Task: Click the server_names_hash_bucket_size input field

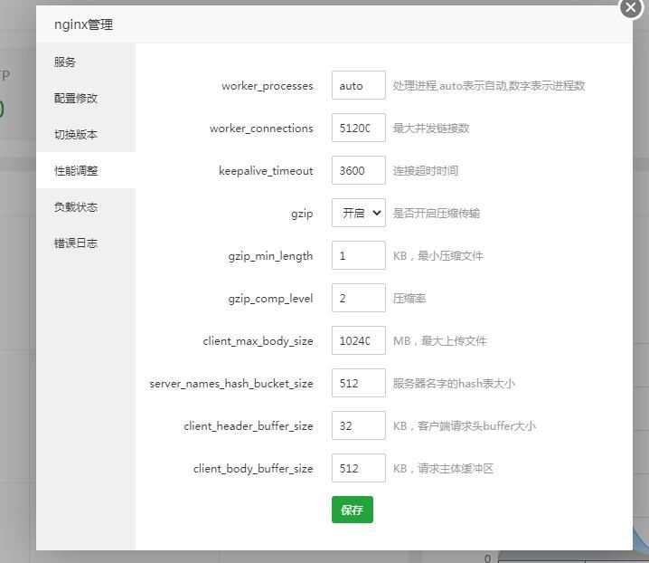Action: pos(358,384)
